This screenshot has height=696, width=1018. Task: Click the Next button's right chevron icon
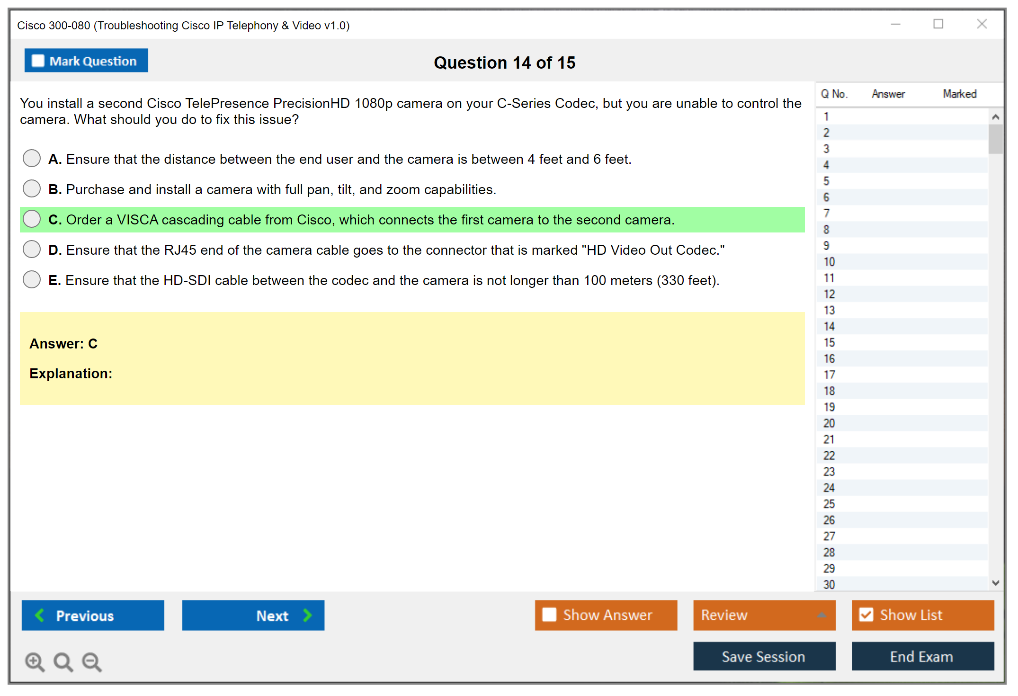(308, 615)
